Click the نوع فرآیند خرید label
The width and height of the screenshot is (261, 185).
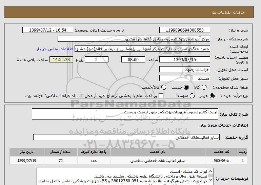tap(234, 96)
